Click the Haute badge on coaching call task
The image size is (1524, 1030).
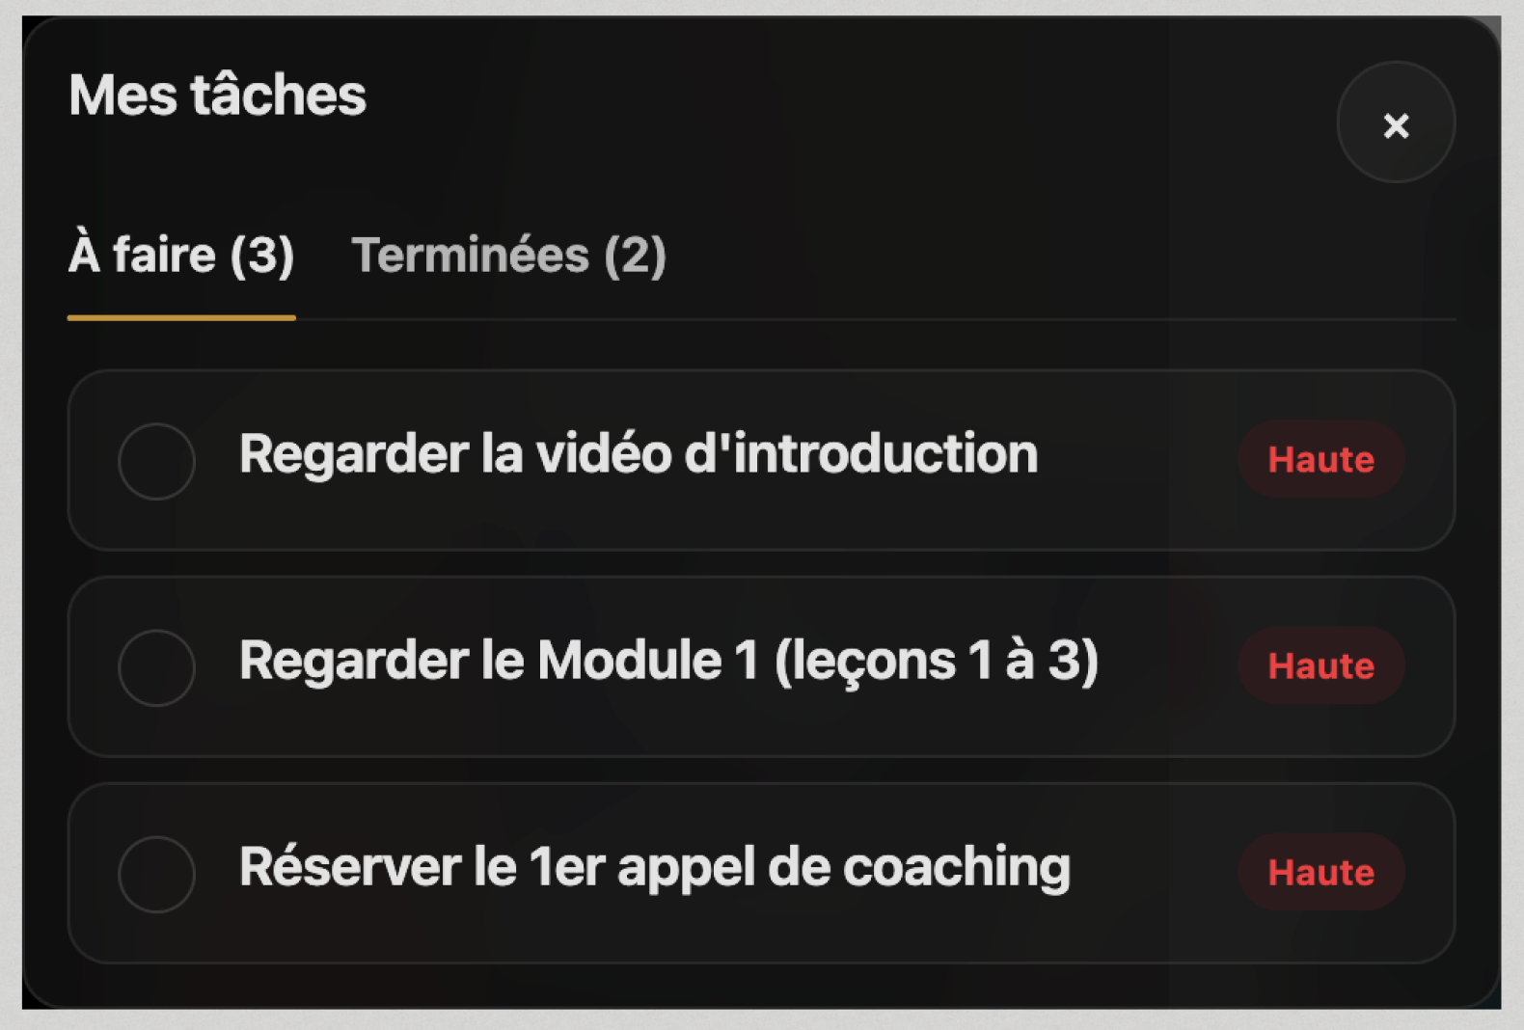(1320, 873)
